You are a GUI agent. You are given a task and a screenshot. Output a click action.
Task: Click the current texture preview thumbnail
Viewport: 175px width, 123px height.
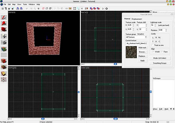131,51
